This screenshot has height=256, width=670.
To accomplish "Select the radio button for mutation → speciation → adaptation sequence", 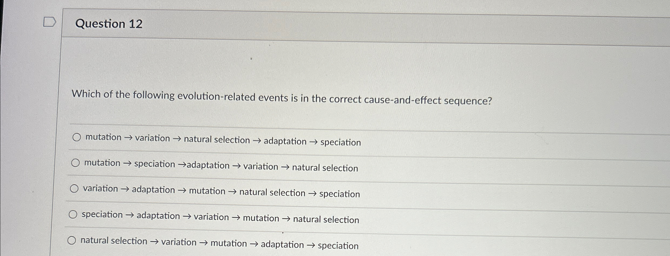I will click(76, 162).
